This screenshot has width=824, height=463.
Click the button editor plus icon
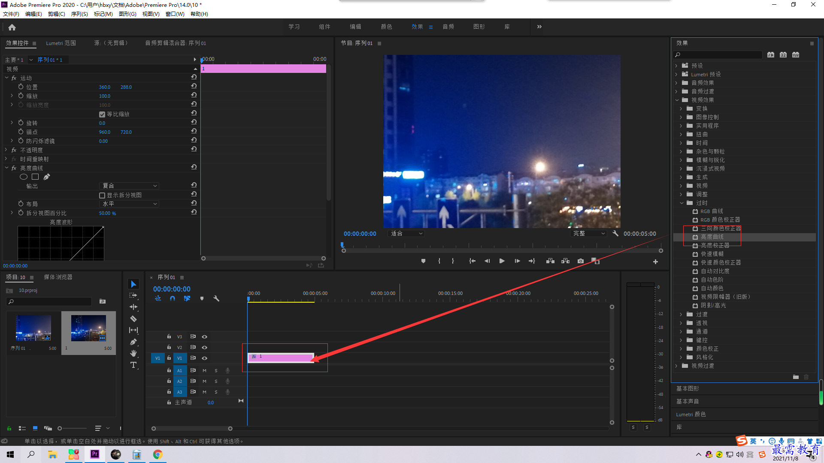tap(655, 262)
